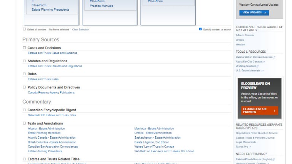Click the Primary Sources heading
292x164 pixels.
[x=41, y=39]
